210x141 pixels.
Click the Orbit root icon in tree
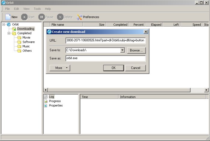[9, 24]
